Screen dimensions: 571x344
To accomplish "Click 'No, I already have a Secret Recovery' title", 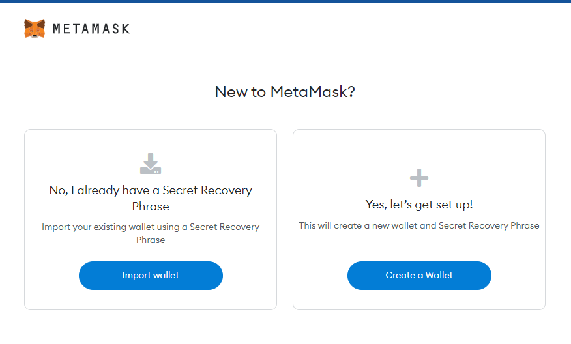I will click(x=151, y=190).
